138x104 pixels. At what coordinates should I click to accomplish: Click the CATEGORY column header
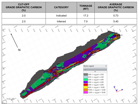(x=61, y=7)
